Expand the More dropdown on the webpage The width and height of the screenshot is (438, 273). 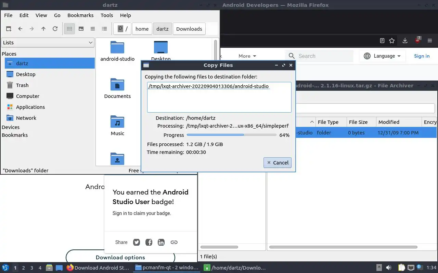(247, 56)
